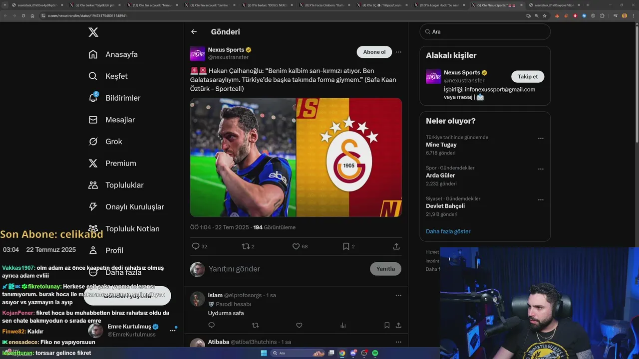Bookmark this page with the star icon
The height and width of the screenshot is (359, 639).
(x=545, y=15)
